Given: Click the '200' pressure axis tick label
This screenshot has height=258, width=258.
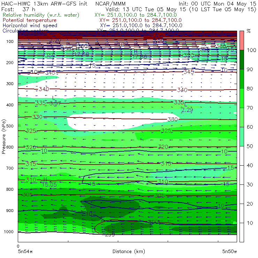Looking at the screenshot, I should (10, 62).
